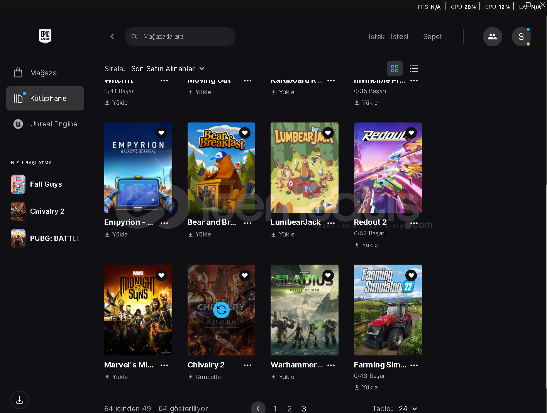Launch Fall Guys from quick launch
Image resolution: width=547 pixels, height=413 pixels.
click(x=45, y=184)
